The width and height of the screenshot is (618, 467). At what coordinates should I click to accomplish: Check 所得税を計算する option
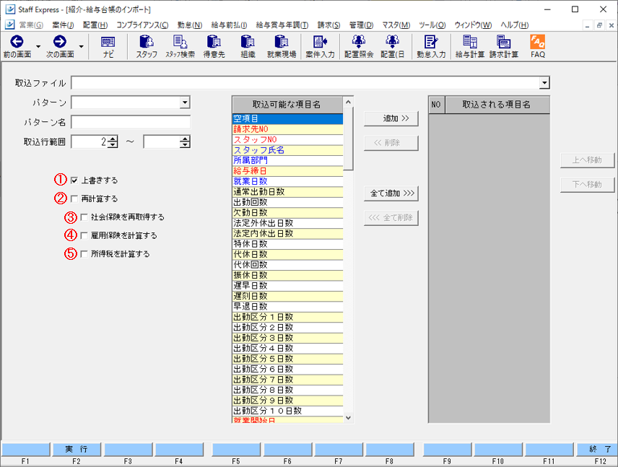(84, 254)
